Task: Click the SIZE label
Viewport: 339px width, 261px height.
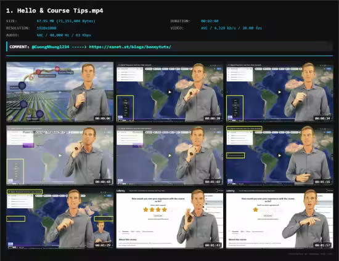Action: point(12,21)
